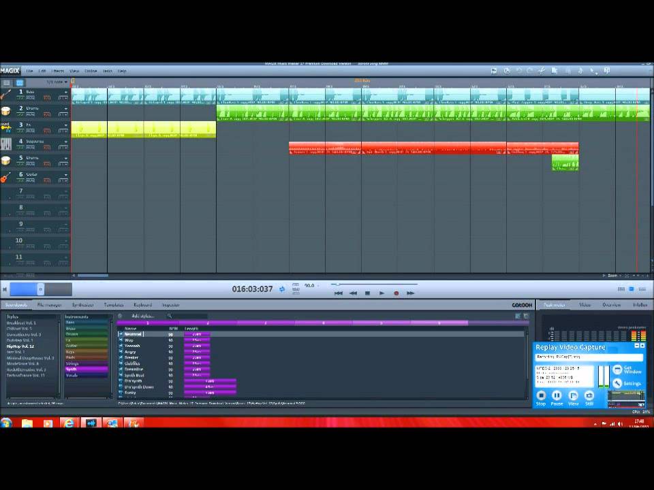
Task: Click the transport position slider above playback controls
Action: click(374, 284)
